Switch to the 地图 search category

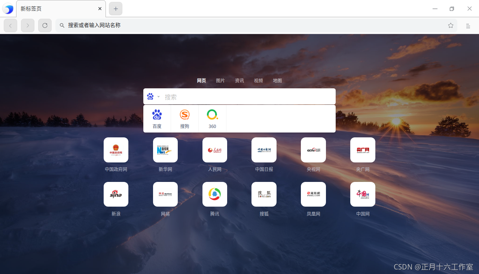[x=277, y=80]
